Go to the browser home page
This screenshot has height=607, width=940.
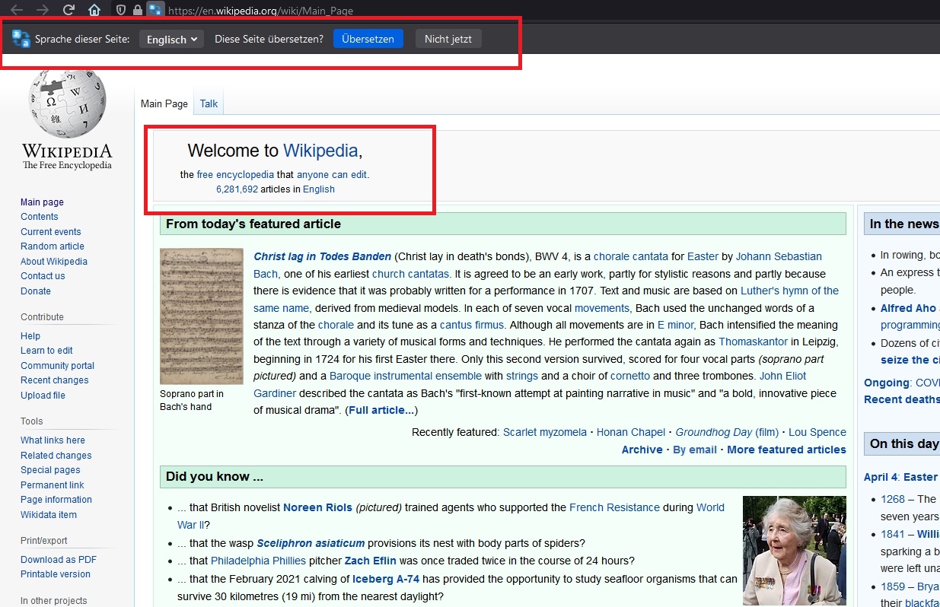click(94, 10)
